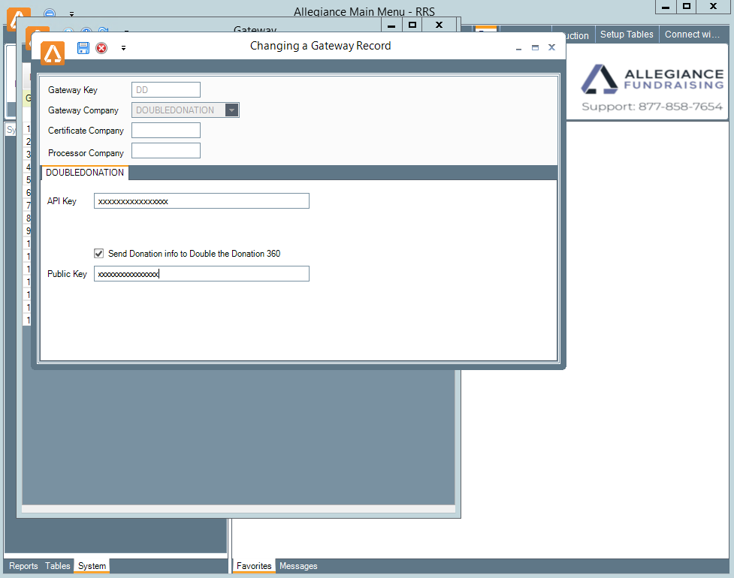The height and width of the screenshot is (578, 734).
Task: Click the Certificate Company field
Action: tap(166, 130)
